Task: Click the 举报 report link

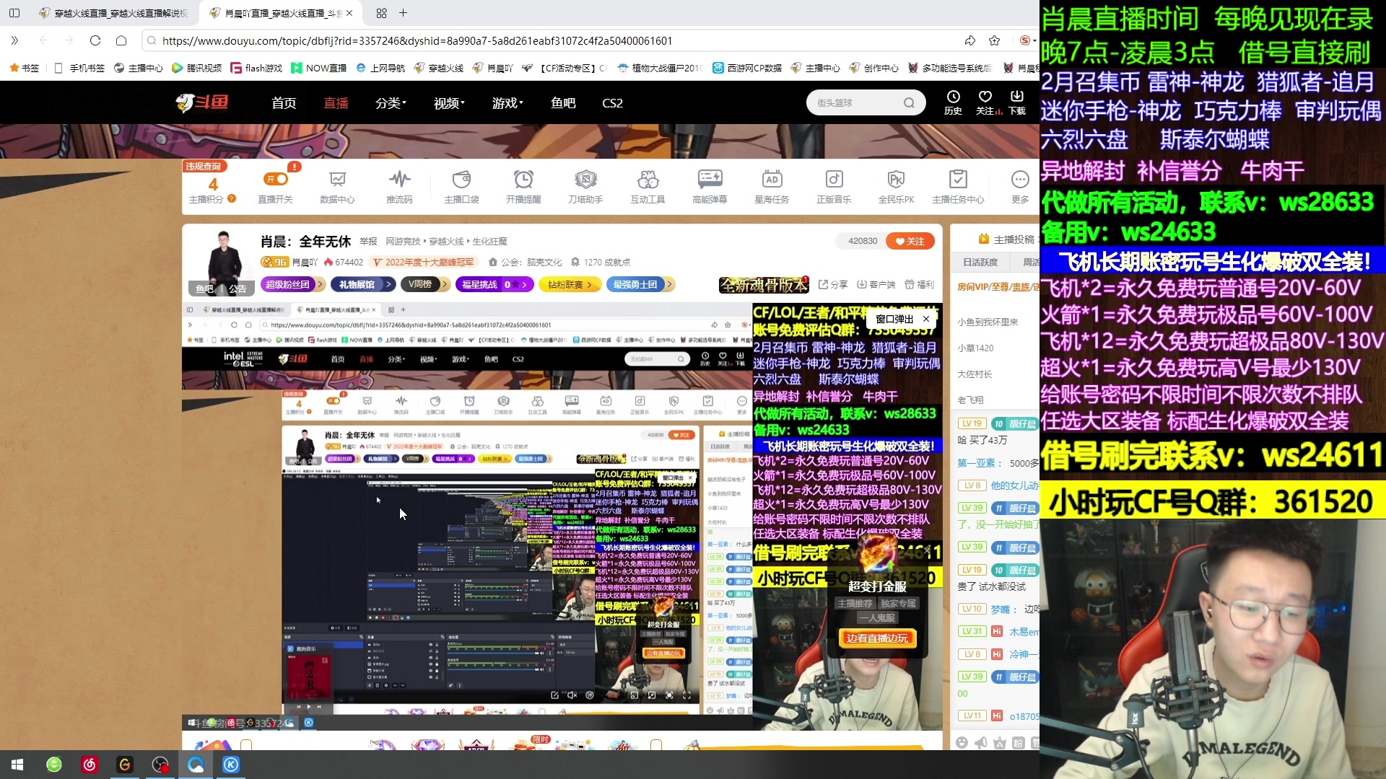Action: 368,241
